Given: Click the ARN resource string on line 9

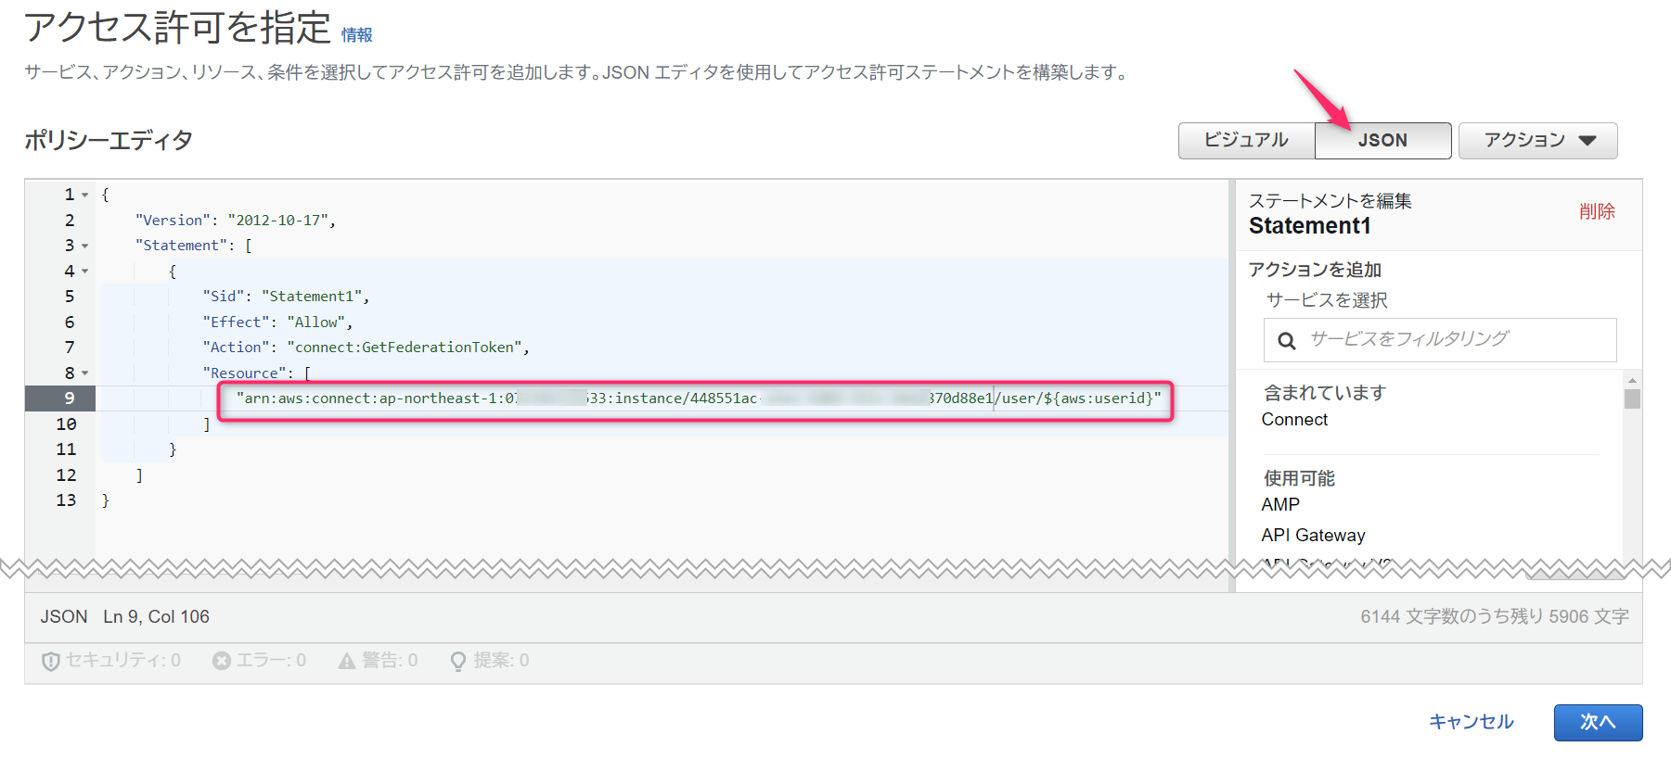Looking at the screenshot, I should (698, 398).
